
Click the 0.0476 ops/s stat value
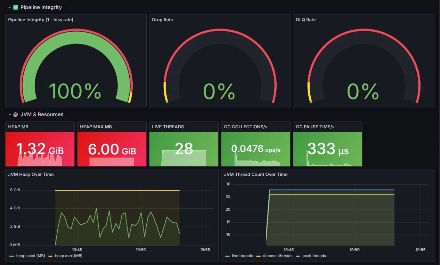(256, 149)
